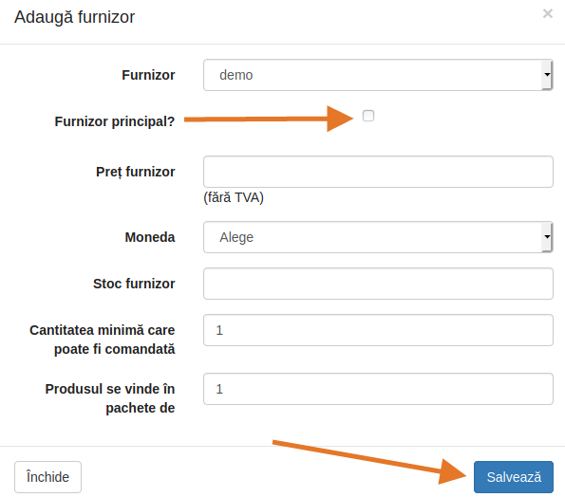Enable the Furnizor principal checkbox
565x497 pixels.
pos(367,116)
